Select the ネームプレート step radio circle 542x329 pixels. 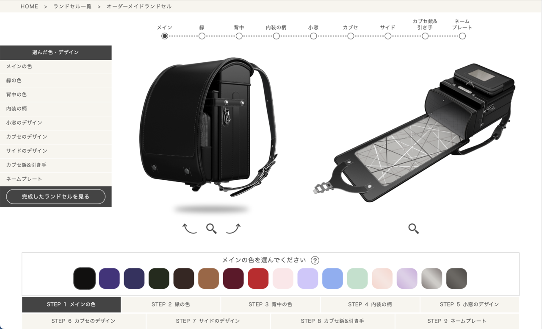click(462, 36)
